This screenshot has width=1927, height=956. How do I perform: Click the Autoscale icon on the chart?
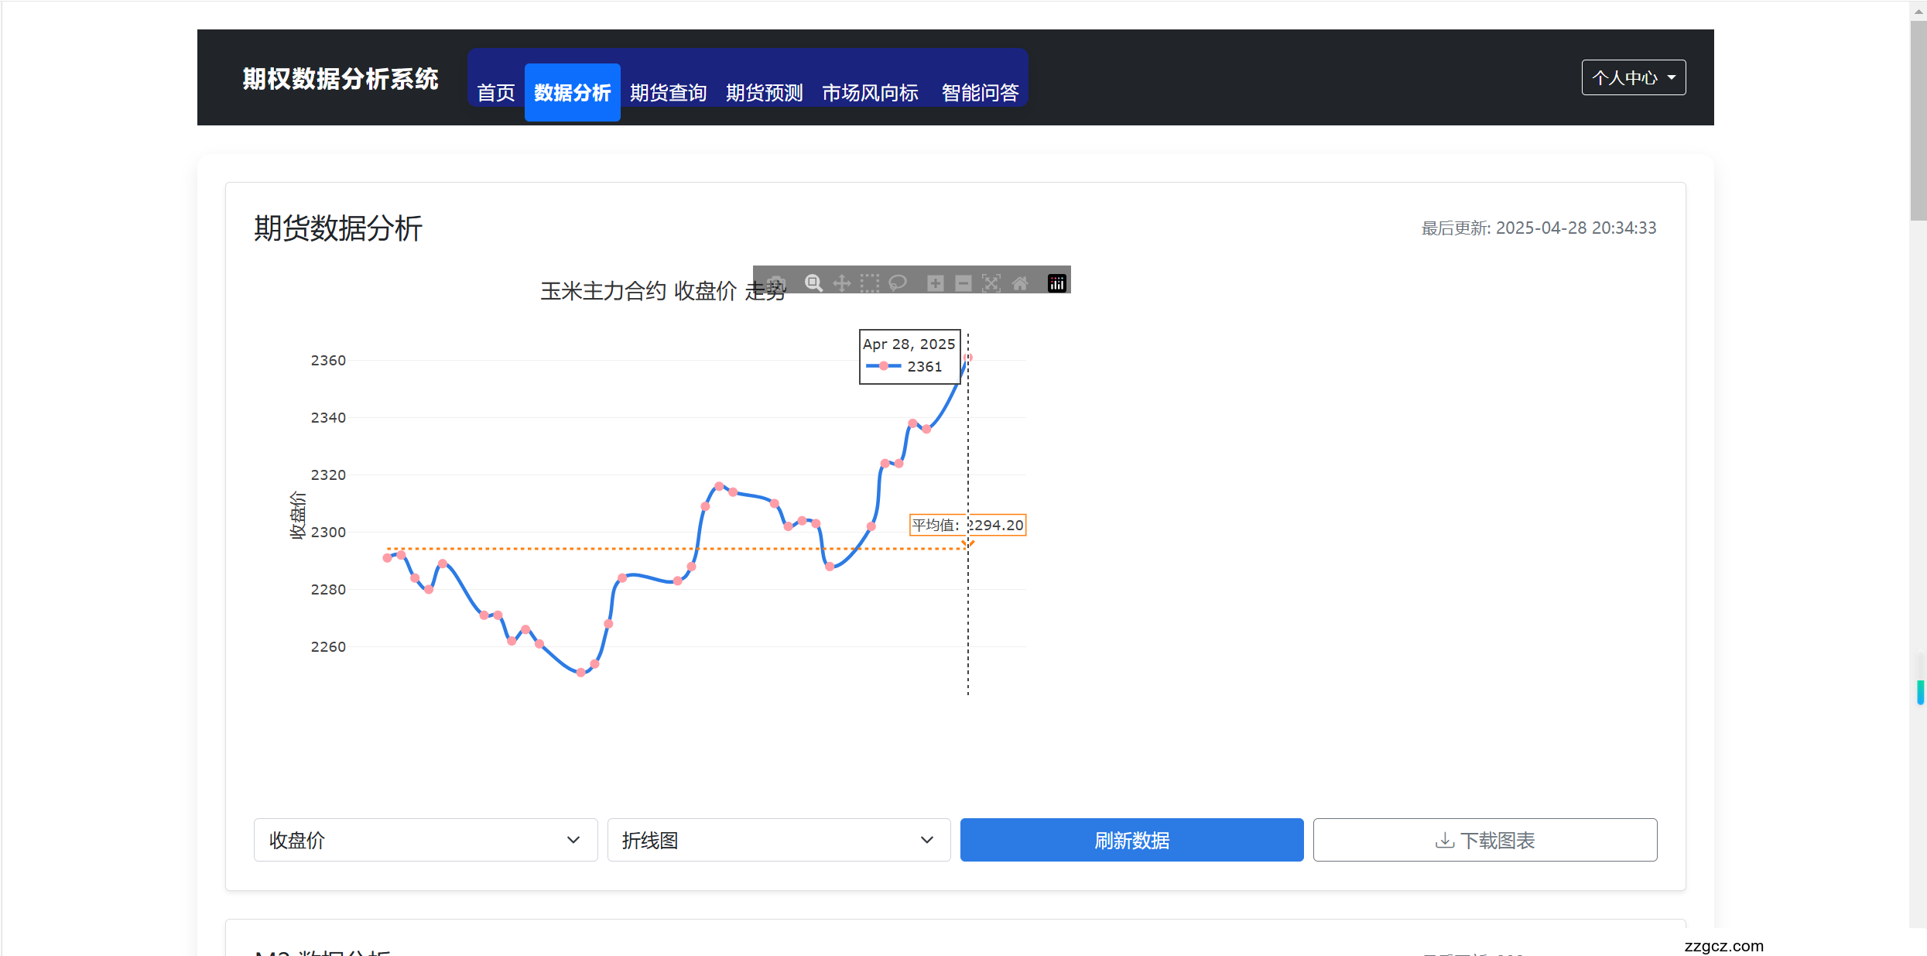(x=991, y=283)
